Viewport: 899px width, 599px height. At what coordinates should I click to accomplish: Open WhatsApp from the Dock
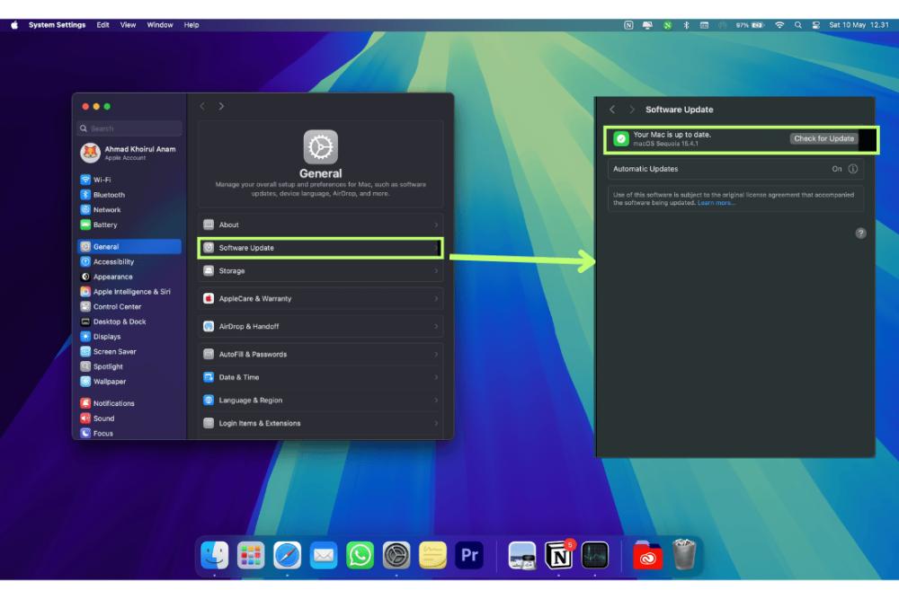click(360, 555)
